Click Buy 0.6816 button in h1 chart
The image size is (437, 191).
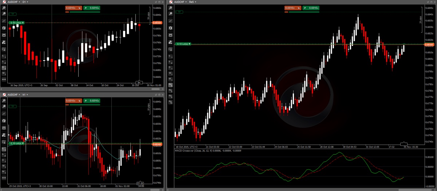click(x=91, y=101)
